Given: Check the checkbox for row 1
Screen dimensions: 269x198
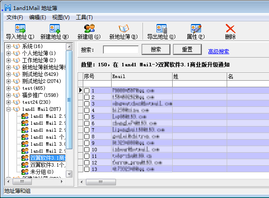Looking at the screenshot, I should tap(87, 90).
